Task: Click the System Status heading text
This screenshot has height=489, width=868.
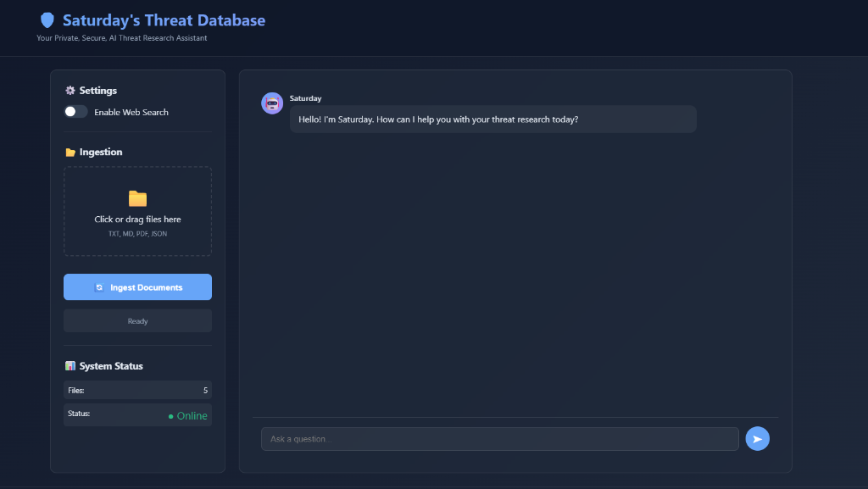Action: (x=111, y=366)
